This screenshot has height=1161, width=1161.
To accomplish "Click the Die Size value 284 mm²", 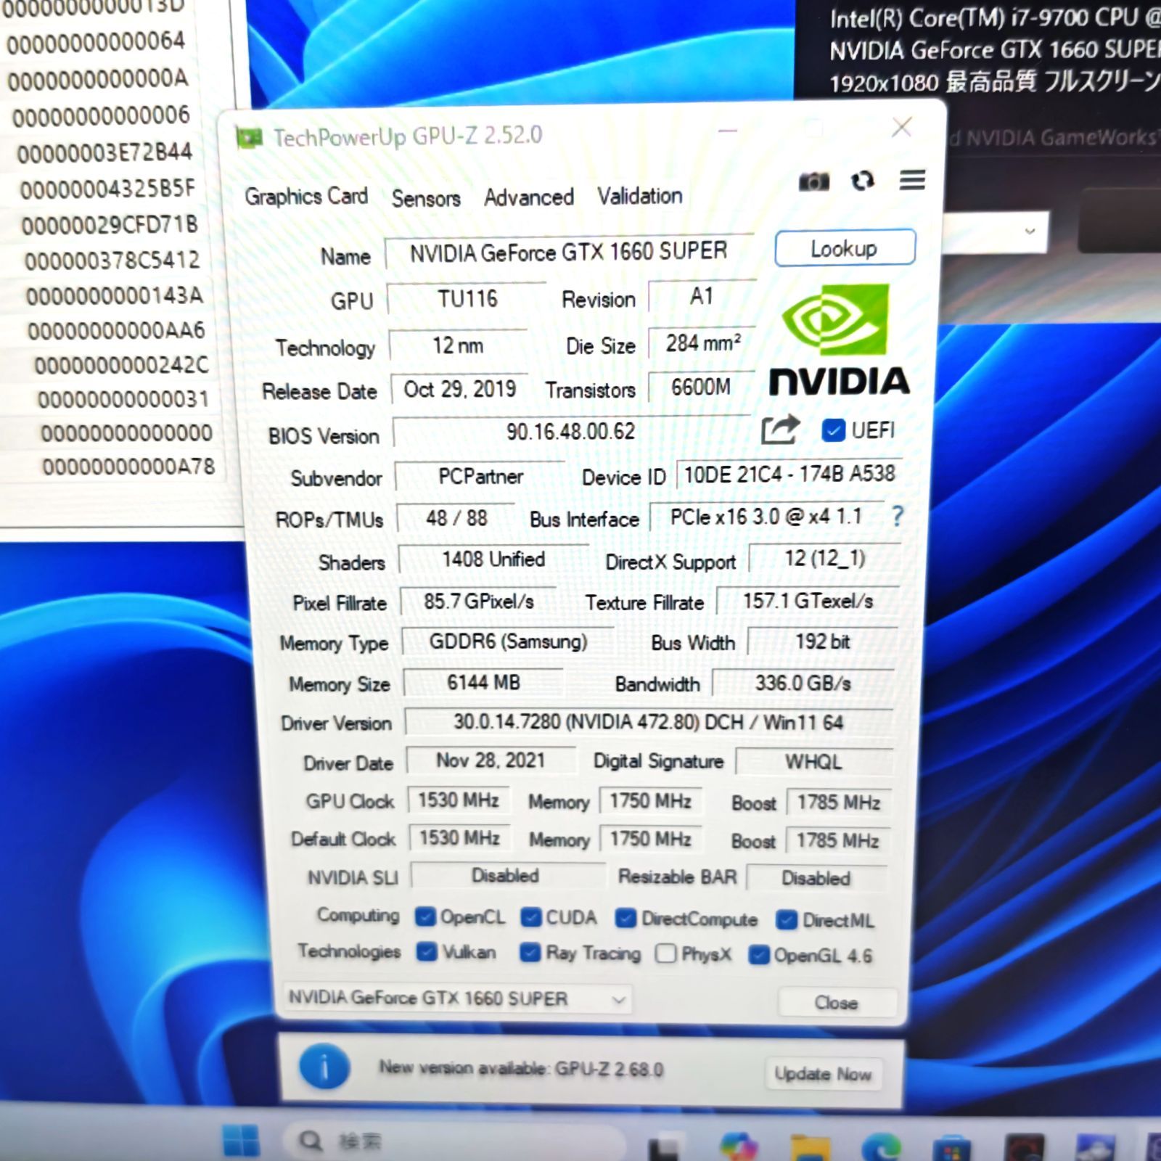I will [x=702, y=343].
